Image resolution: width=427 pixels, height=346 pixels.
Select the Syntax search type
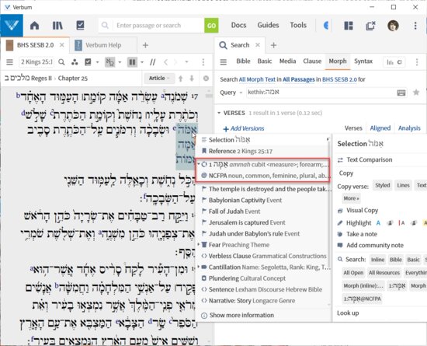coord(363,61)
